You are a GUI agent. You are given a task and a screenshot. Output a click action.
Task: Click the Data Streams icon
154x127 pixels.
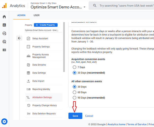tap(28, 65)
